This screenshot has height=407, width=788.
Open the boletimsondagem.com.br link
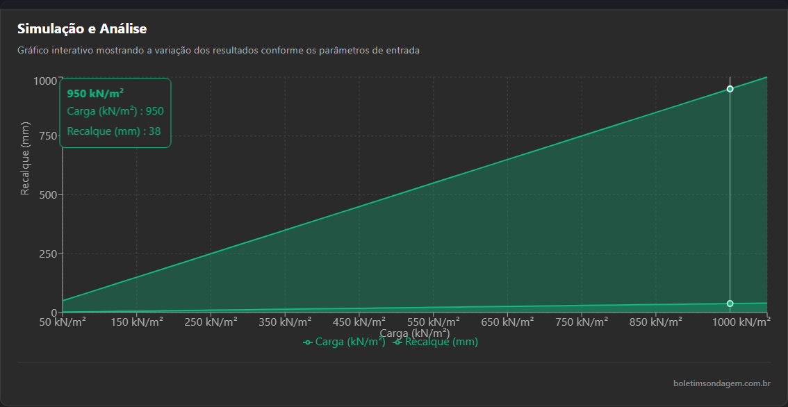point(721,383)
